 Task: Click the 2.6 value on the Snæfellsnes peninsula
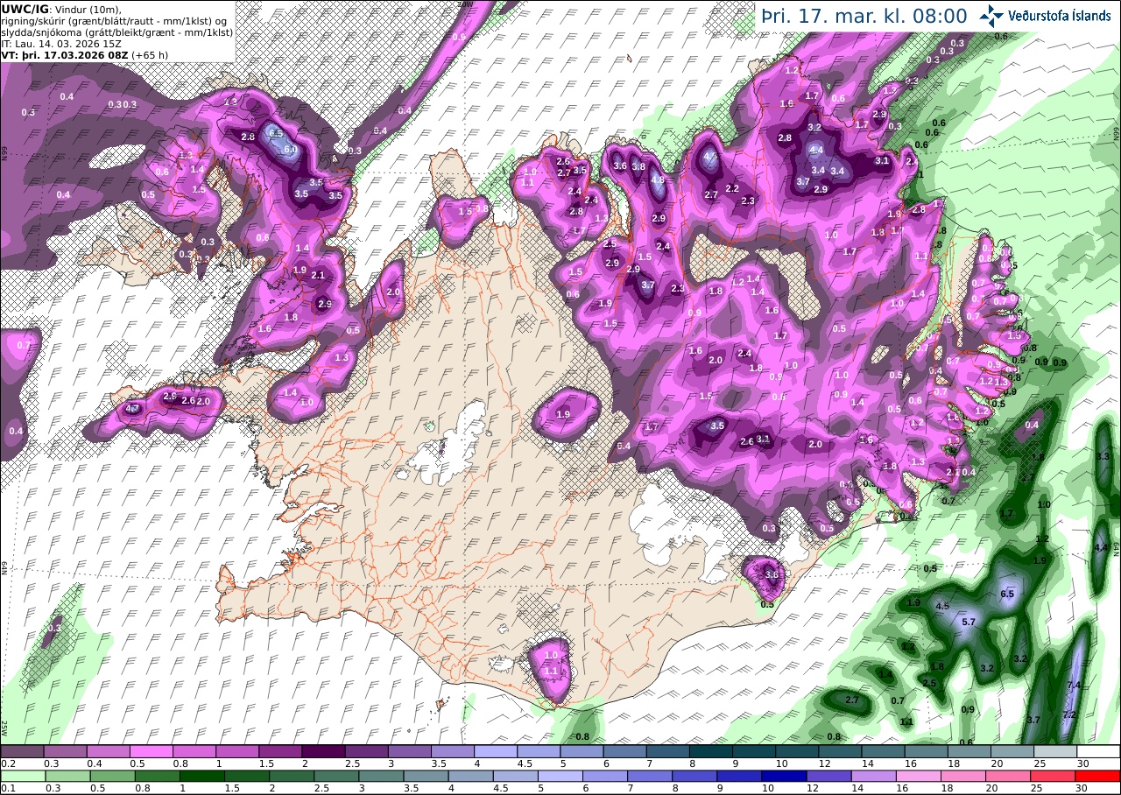[x=188, y=400]
